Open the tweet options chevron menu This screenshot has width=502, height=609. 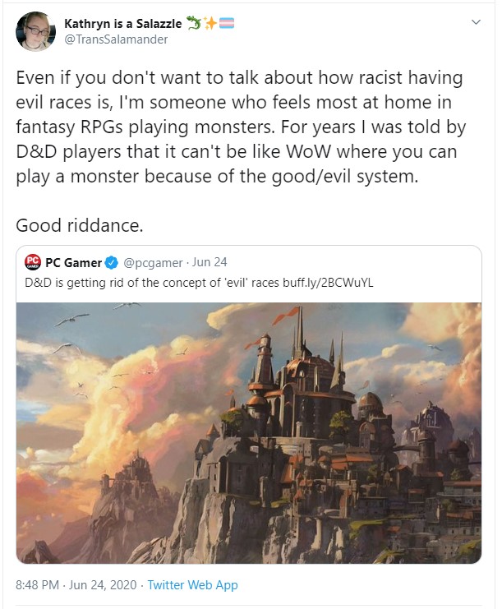tap(476, 22)
